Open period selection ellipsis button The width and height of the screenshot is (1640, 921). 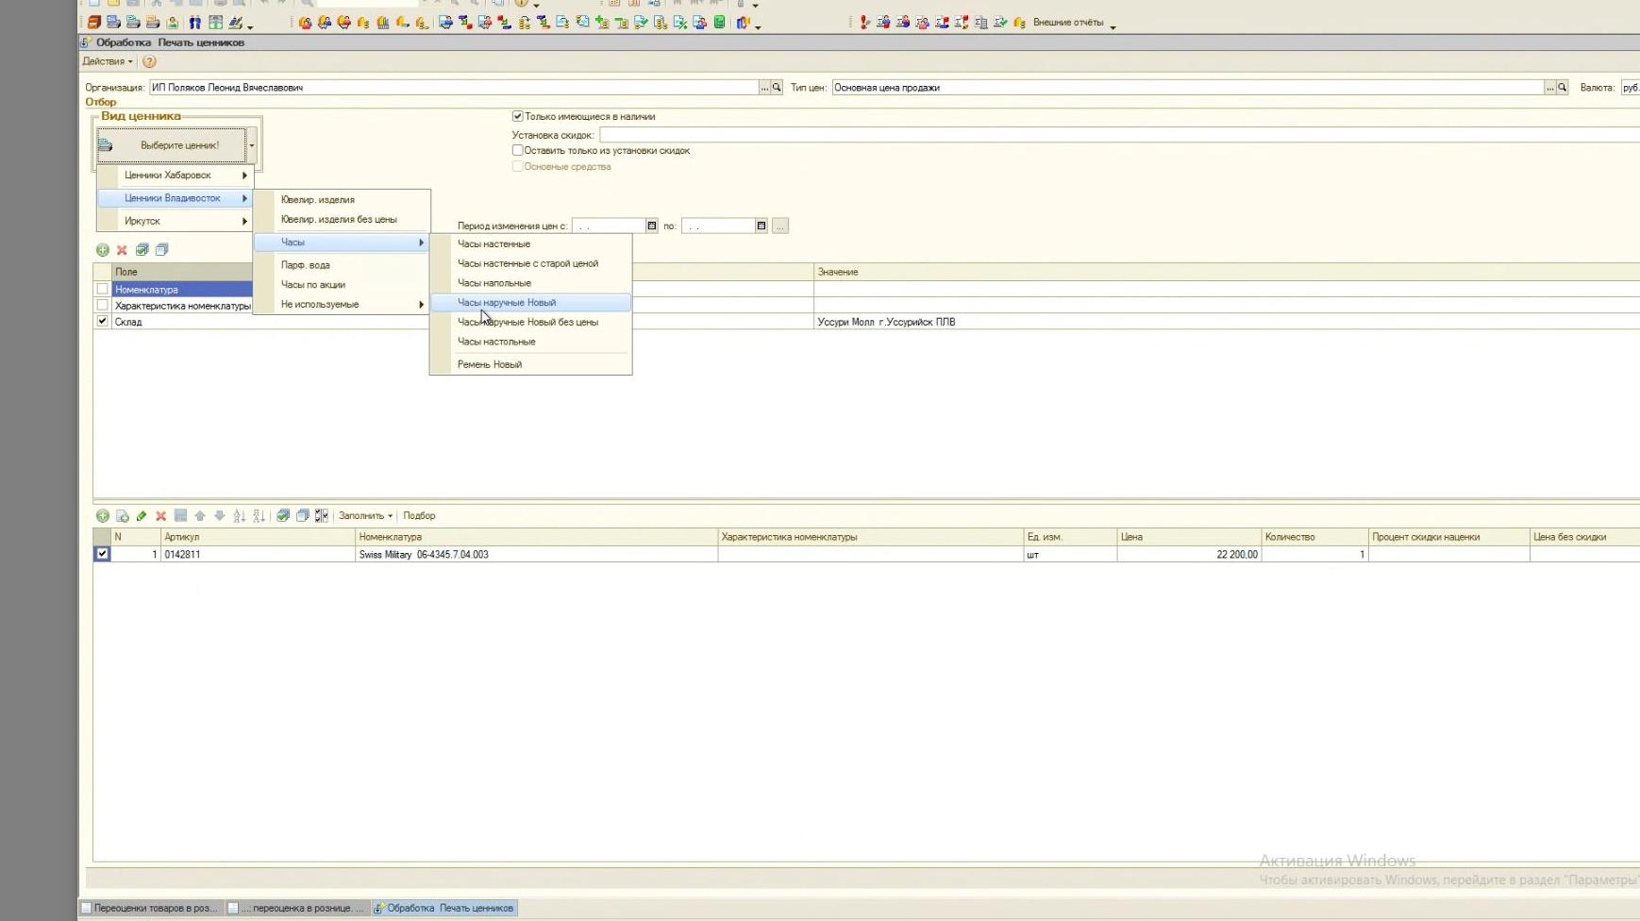(x=780, y=226)
